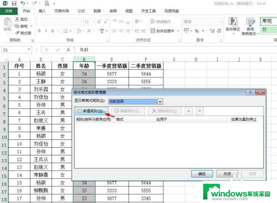277x203 pixels.
Task: Click the Help question mark button in the dialog
Action: pyautogui.click(x=250, y=92)
